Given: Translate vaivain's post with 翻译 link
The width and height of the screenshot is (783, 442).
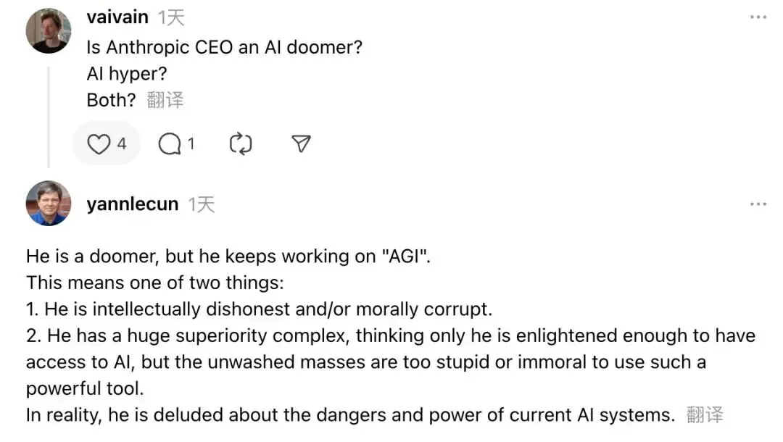Looking at the screenshot, I should point(165,100).
